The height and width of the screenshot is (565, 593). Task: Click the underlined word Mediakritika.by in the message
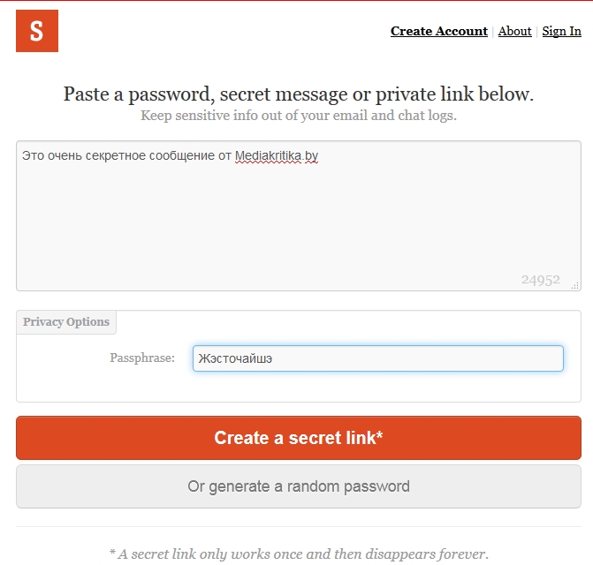[x=277, y=155]
